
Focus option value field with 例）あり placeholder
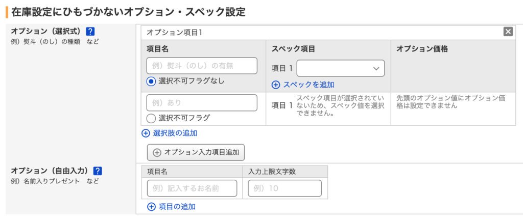202,103
